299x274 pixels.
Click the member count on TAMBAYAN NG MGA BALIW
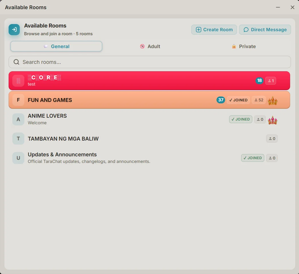pyautogui.click(x=272, y=139)
